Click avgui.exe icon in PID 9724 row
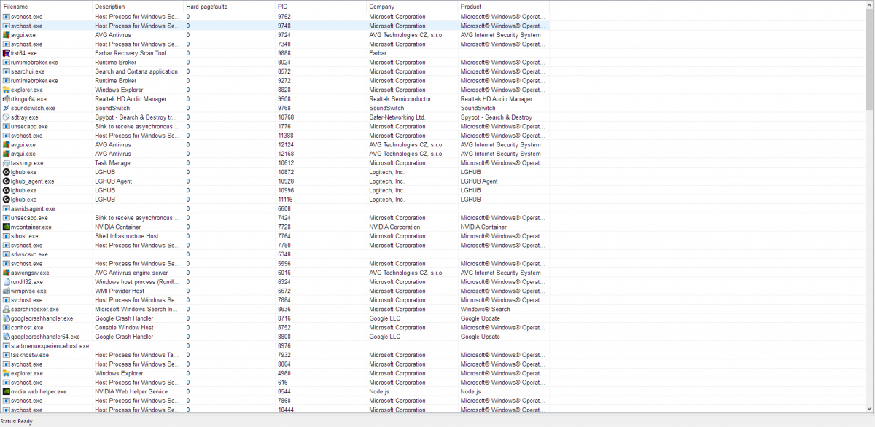Image resolution: width=875 pixels, height=427 pixels. click(x=7, y=35)
